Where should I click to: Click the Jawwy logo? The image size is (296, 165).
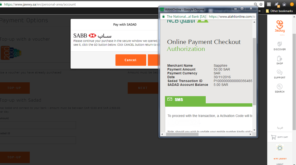point(280,26)
